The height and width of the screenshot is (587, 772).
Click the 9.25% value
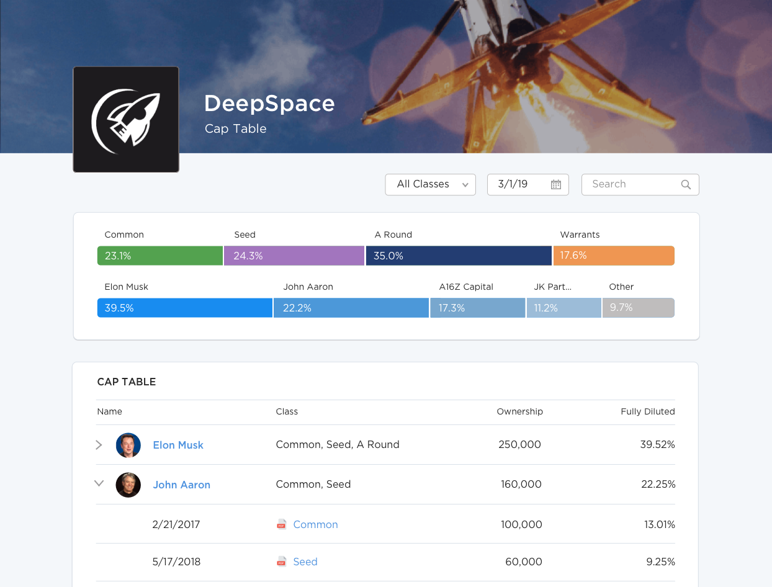(x=661, y=562)
